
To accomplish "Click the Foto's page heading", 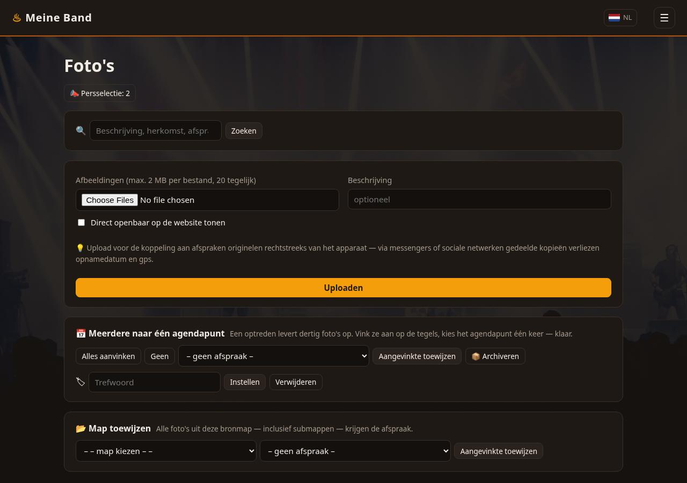I will coord(89,65).
